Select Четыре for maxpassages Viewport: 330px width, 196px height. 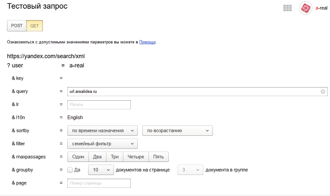click(136, 157)
